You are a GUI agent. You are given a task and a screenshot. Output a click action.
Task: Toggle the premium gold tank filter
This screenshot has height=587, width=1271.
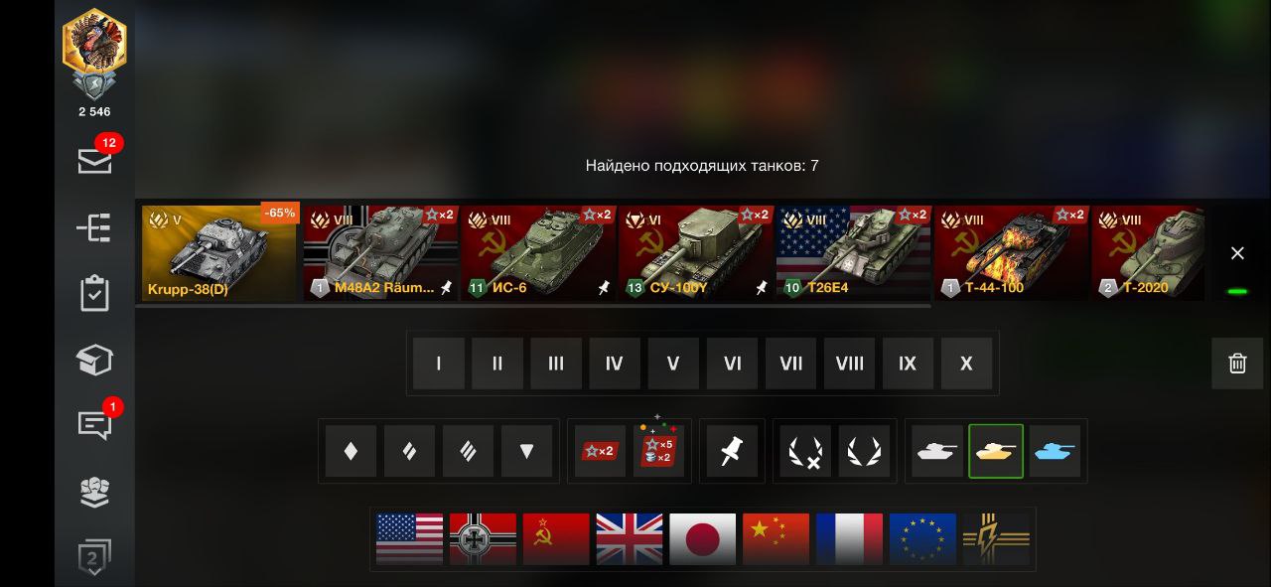click(996, 451)
